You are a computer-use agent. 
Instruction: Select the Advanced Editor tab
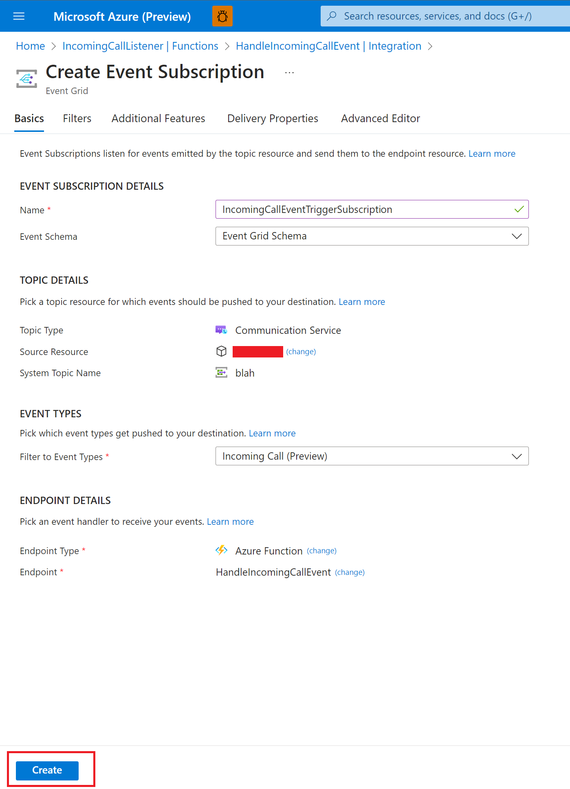tap(381, 118)
